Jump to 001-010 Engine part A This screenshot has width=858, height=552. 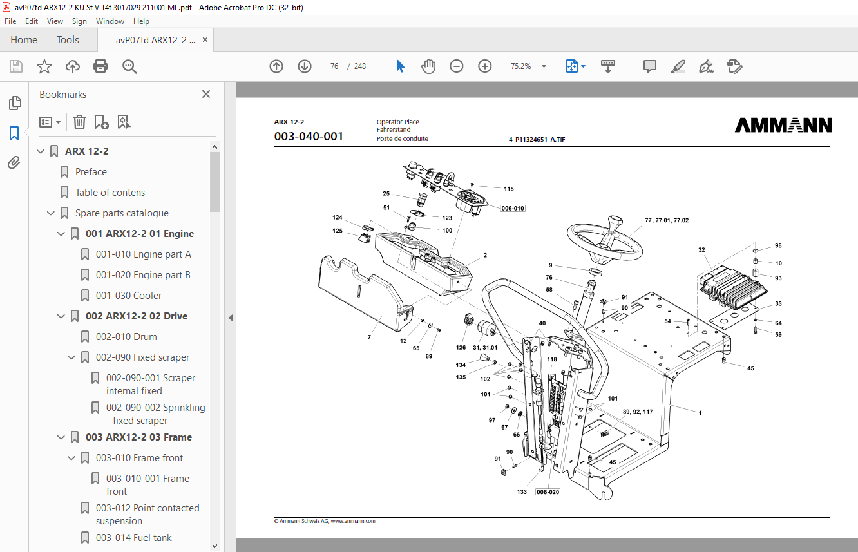(x=144, y=254)
